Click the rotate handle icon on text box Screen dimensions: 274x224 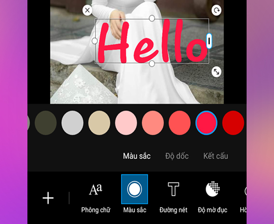[217, 10]
